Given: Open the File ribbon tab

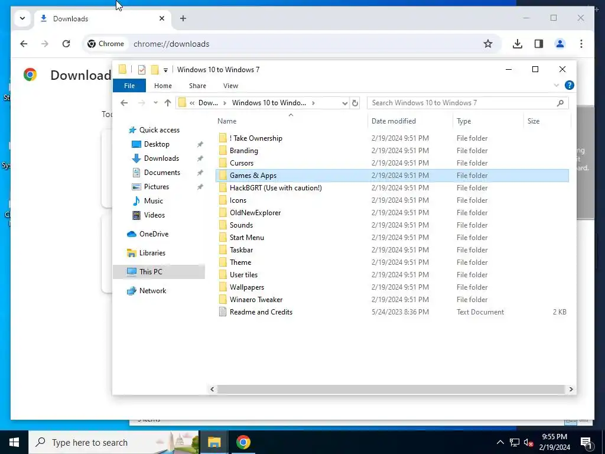Looking at the screenshot, I should 129,86.
